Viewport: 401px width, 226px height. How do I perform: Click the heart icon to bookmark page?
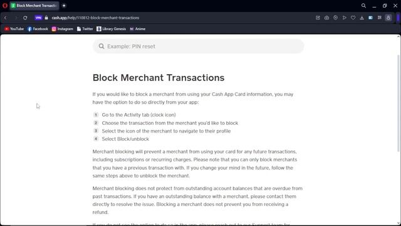tap(353, 18)
